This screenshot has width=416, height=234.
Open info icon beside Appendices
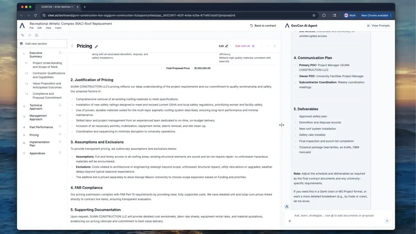[x=60, y=153]
